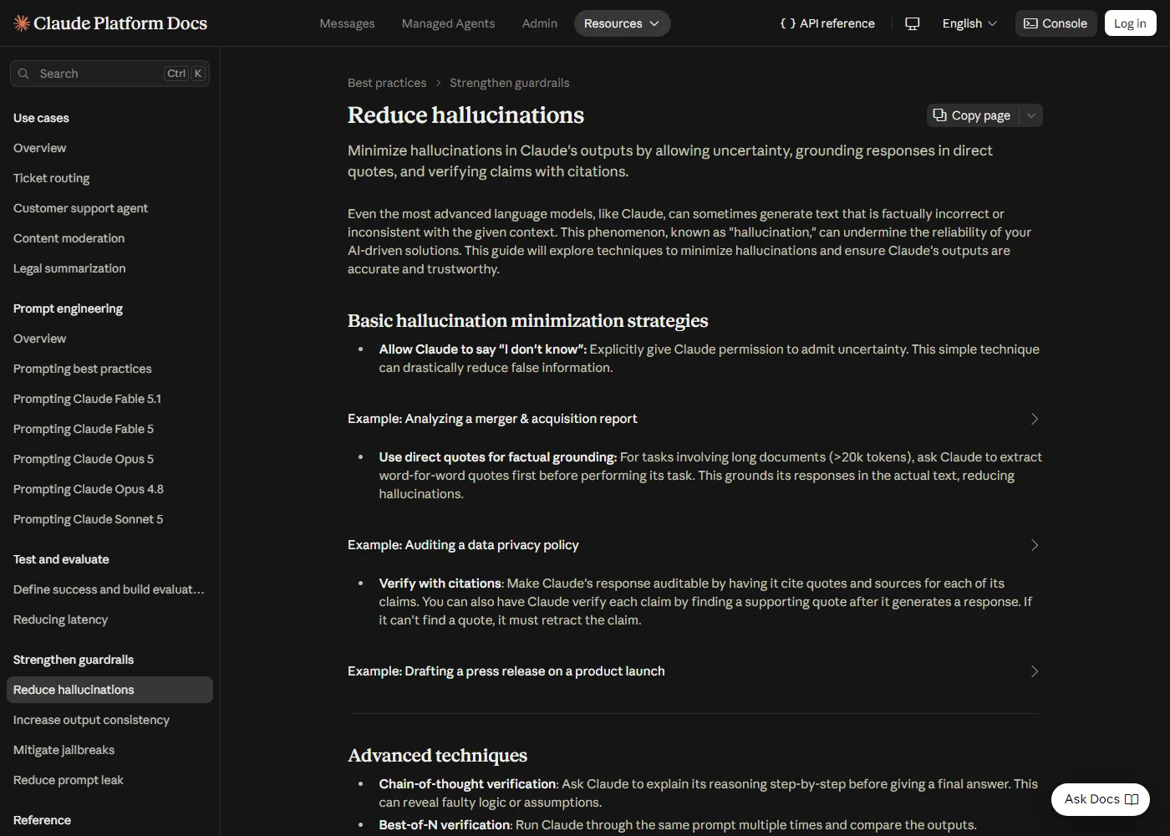Expand the press release product launch example
The height and width of the screenshot is (836, 1170).
click(x=694, y=671)
